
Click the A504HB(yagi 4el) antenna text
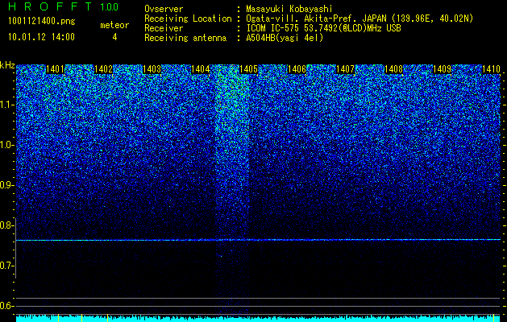pos(285,38)
